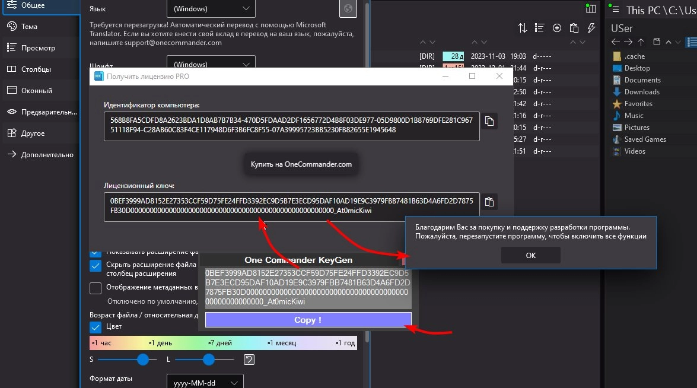Click inside the Идентификатор компьютера field
This screenshot has width=697, height=388.
[x=292, y=126]
